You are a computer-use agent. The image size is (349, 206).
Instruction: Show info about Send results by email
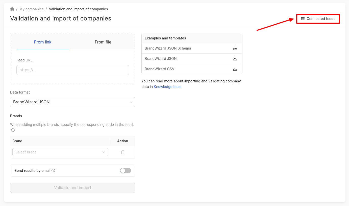pos(53,171)
